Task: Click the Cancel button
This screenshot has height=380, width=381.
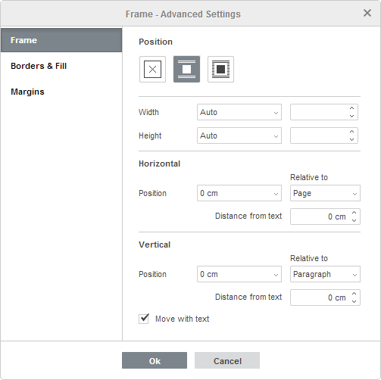Action: 227,360
